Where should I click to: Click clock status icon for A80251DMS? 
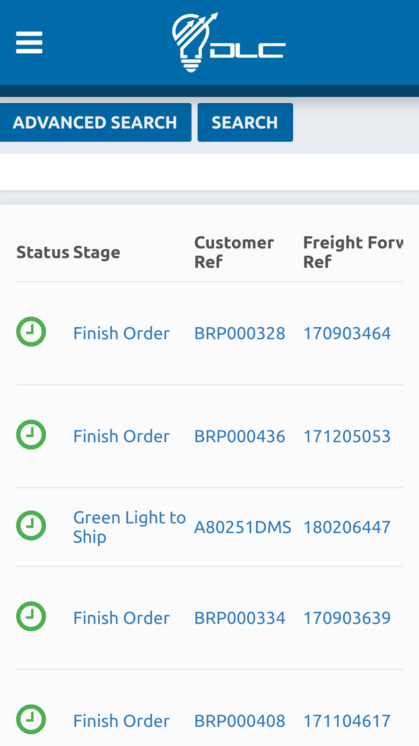click(x=31, y=525)
